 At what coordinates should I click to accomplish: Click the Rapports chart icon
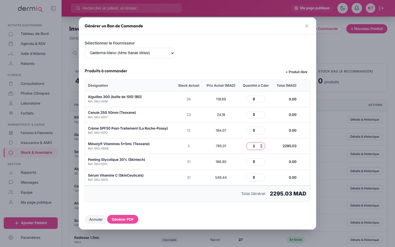tap(11, 173)
